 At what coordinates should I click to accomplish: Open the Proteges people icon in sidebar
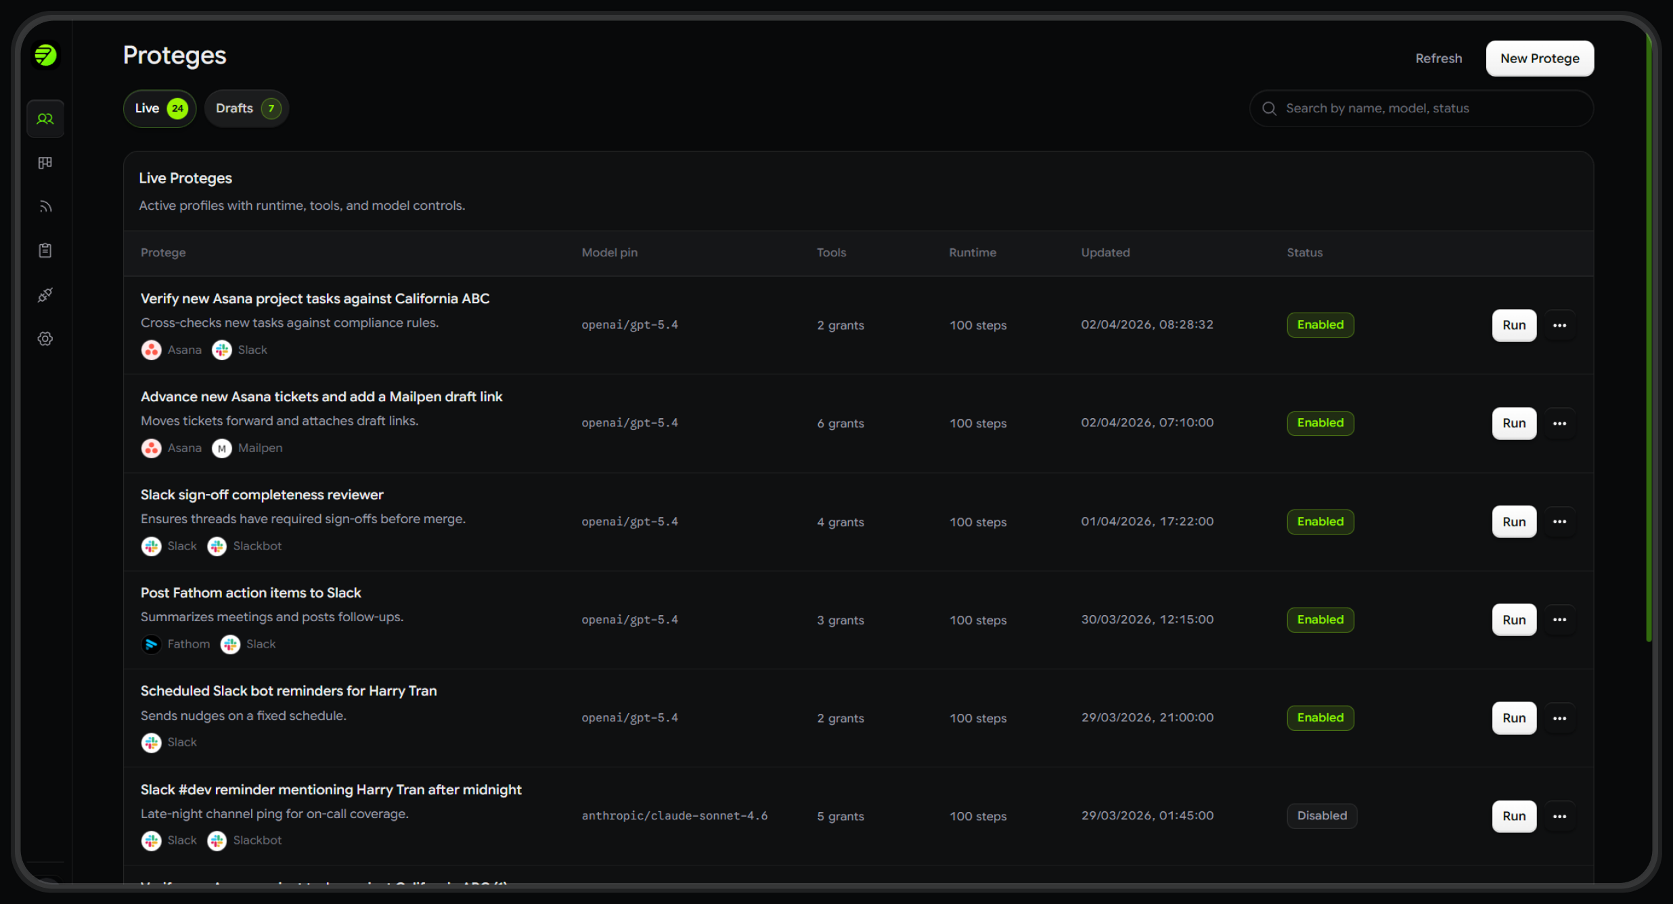(45, 119)
